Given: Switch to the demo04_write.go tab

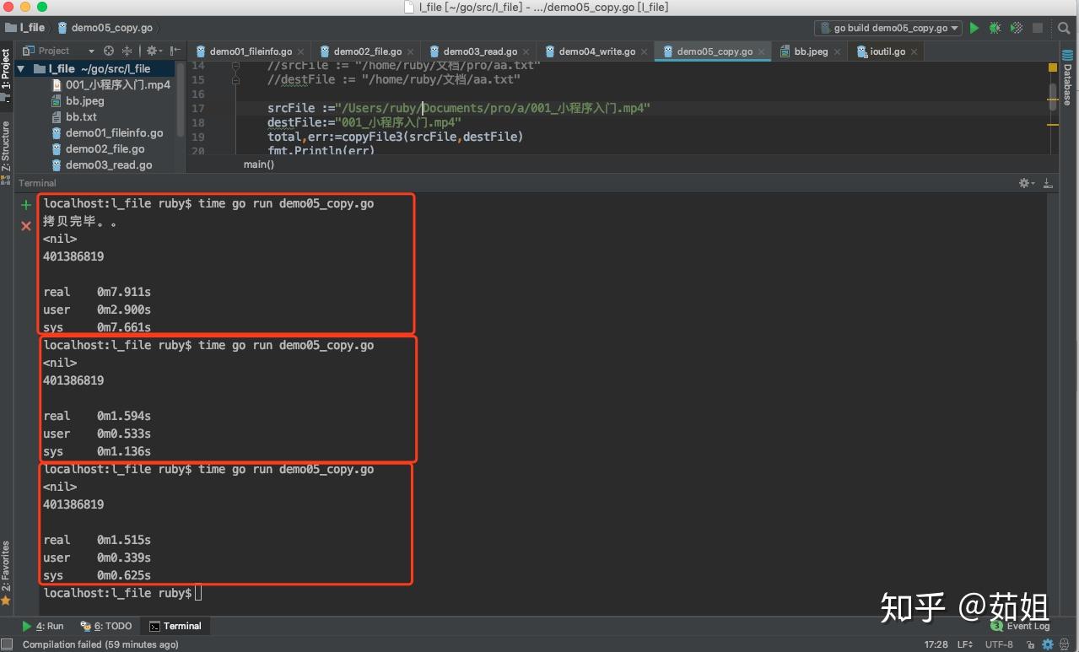Looking at the screenshot, I should (x=596, y=51).
